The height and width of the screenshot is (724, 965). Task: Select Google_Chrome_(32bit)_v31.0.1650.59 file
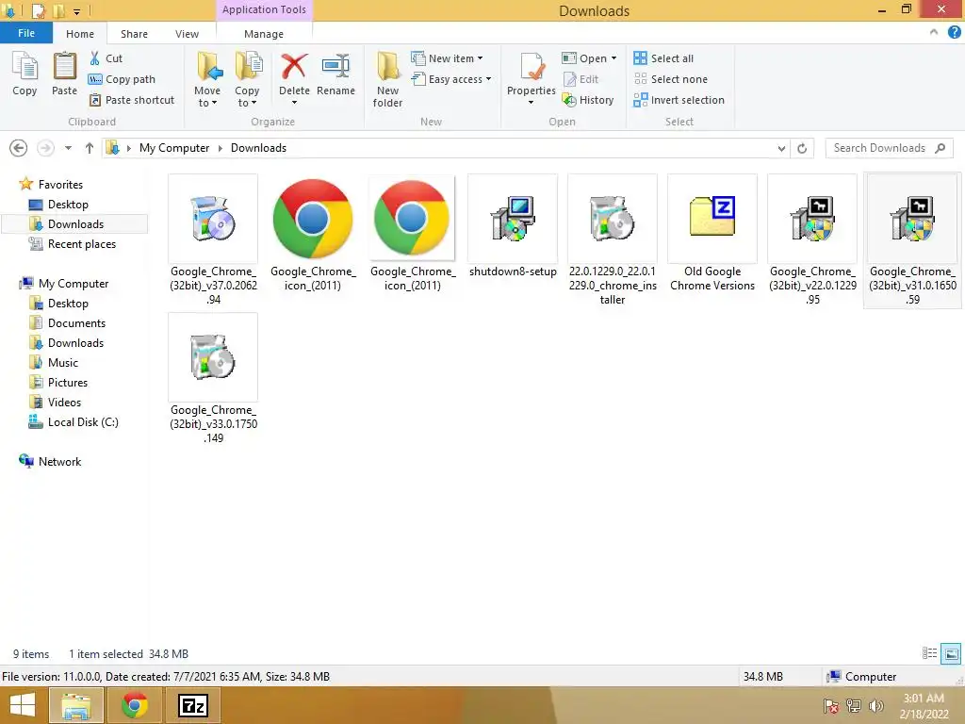pyautogui.click(x=912, y=240)
